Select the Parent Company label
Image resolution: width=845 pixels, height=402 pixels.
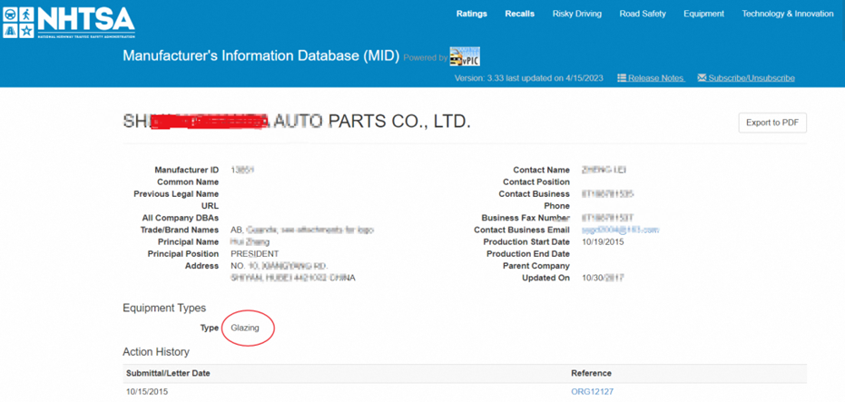click(x=536, y=266)
